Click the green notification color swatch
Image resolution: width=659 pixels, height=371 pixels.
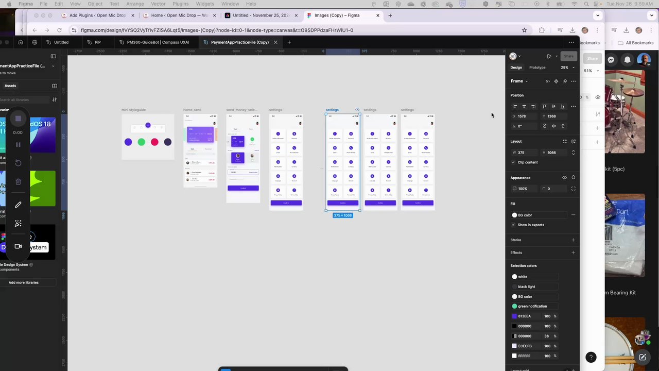tap(514, 307)
